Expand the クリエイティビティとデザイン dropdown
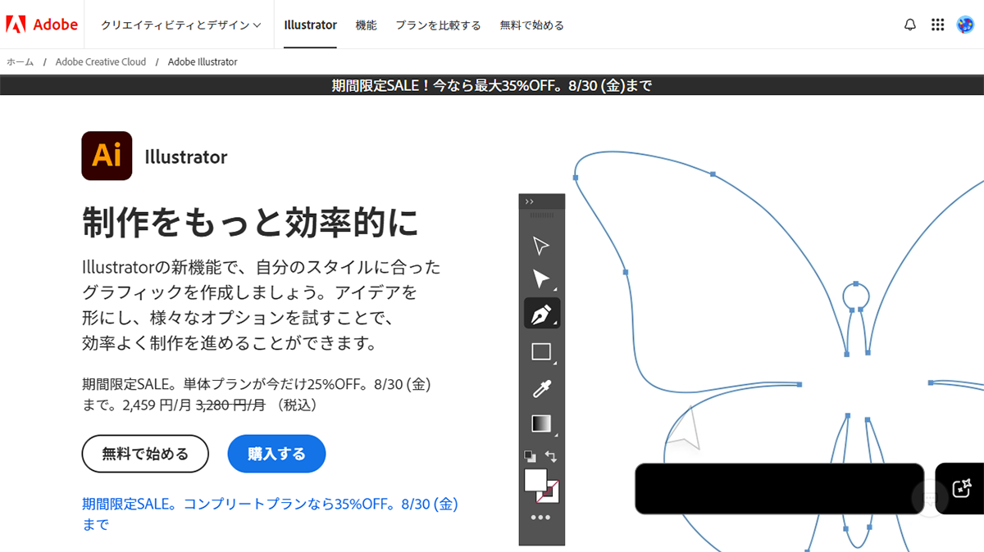984x552 pixels. 179,25
